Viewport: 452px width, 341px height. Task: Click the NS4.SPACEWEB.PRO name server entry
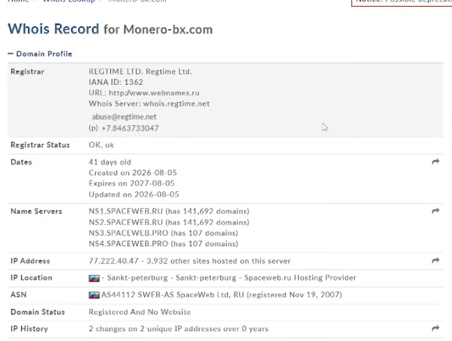(128, 244)
